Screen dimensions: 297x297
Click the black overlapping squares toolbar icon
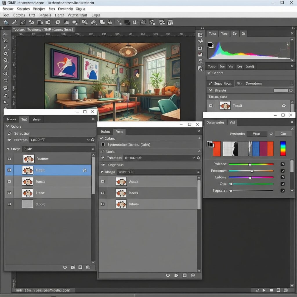coord(127,22)
